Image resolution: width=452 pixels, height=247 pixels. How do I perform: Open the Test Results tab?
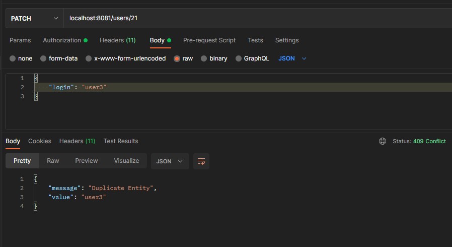121,141
